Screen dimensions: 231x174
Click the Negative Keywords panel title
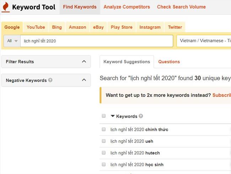tap(26, 80)
